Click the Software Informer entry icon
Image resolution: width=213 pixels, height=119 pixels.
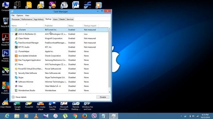pos(16,82)
